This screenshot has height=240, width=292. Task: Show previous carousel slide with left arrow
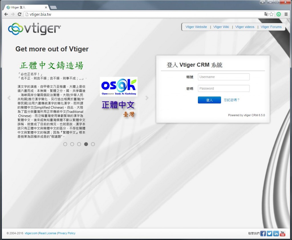point(9,98)
